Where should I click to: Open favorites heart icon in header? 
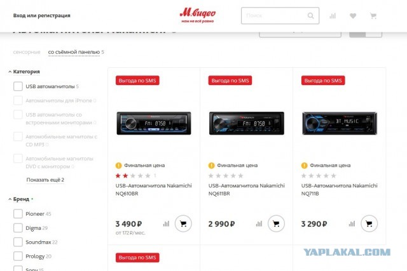coord(353,16)
